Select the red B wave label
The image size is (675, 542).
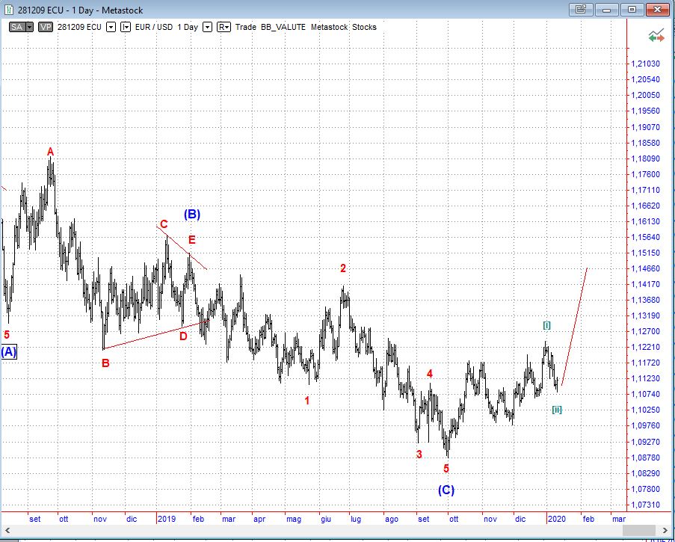tap(105, 363)
